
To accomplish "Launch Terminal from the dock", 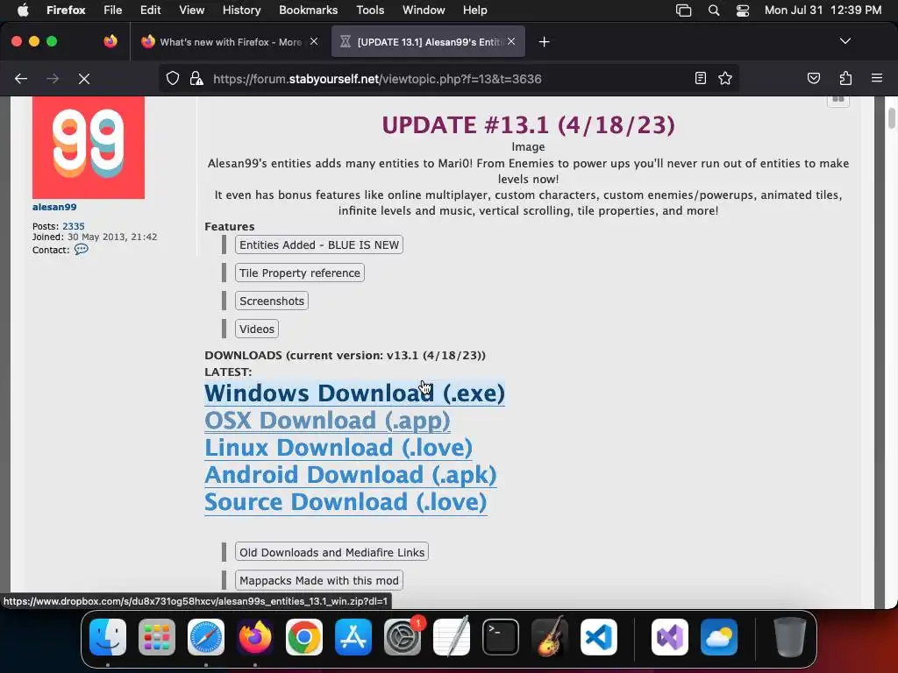I will click(x=501, y=637).
